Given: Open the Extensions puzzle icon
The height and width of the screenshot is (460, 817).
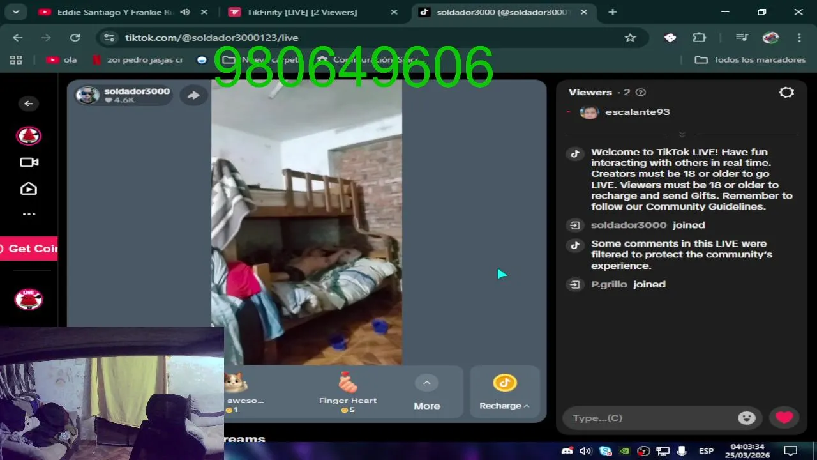Looking at the screenshot, I should click(700, 38).
